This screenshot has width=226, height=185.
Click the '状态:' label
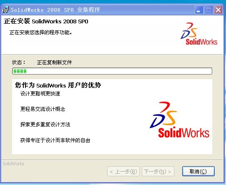(19, 62)
